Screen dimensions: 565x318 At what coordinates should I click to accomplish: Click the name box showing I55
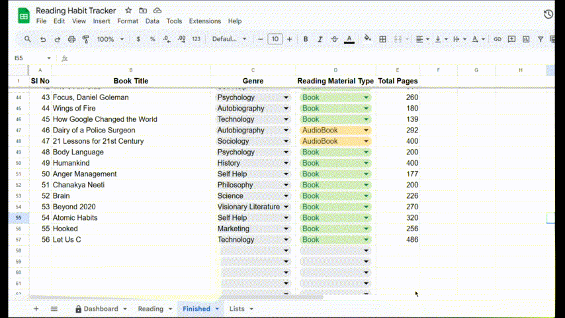click(32, 58)
